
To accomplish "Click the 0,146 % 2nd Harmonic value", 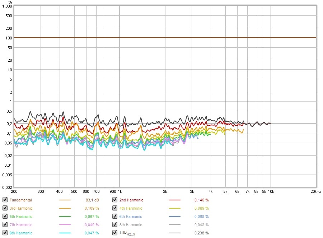I will [201, 200].
